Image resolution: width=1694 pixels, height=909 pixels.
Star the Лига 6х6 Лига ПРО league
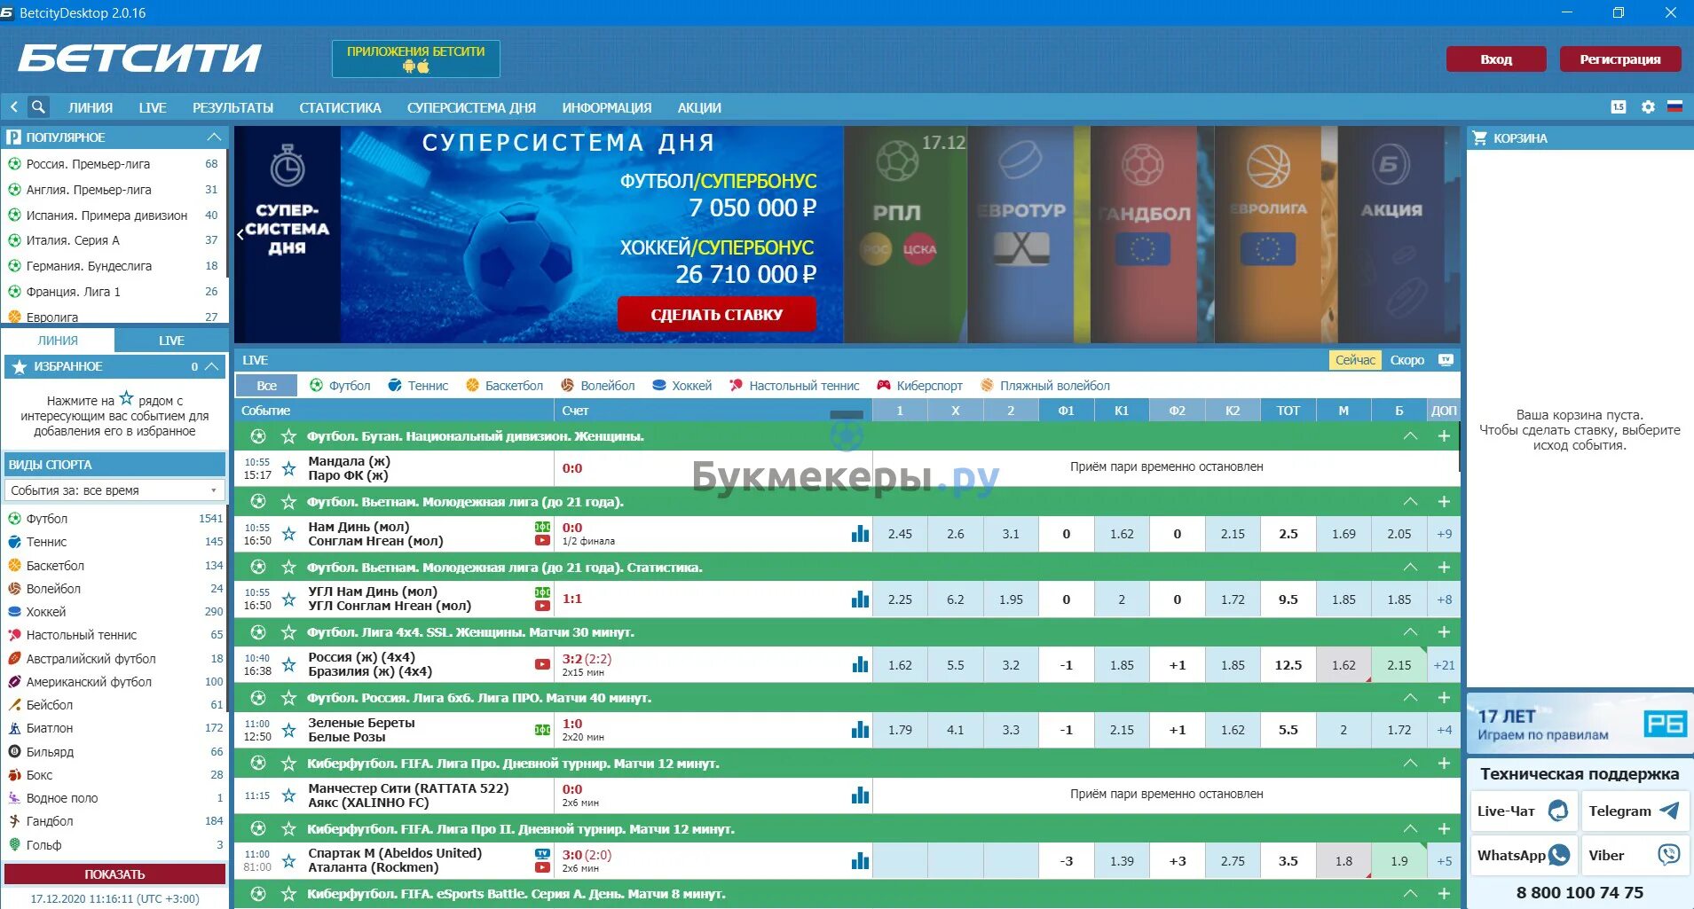pyautogui.click(x=288, y=698)
